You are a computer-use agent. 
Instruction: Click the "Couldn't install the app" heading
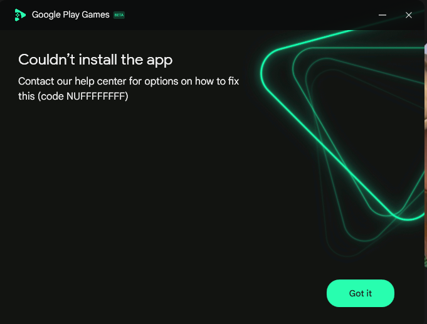pos(95,60)
